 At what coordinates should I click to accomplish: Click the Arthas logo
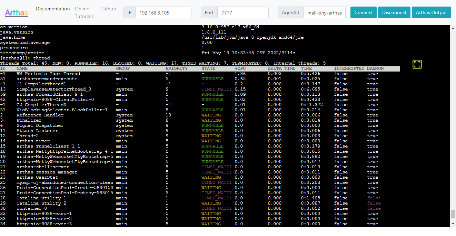pos(17,13)
